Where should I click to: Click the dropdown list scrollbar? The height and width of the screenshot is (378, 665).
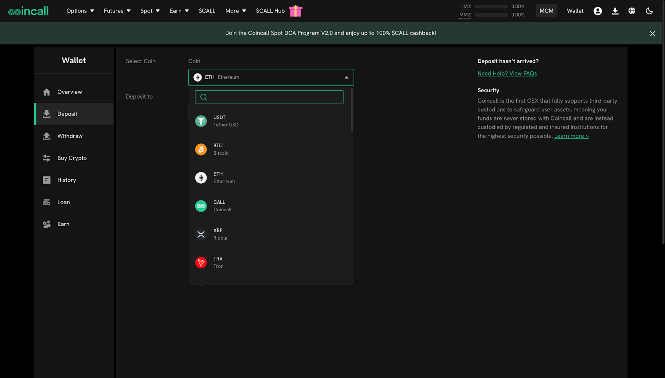click(352, 110)
